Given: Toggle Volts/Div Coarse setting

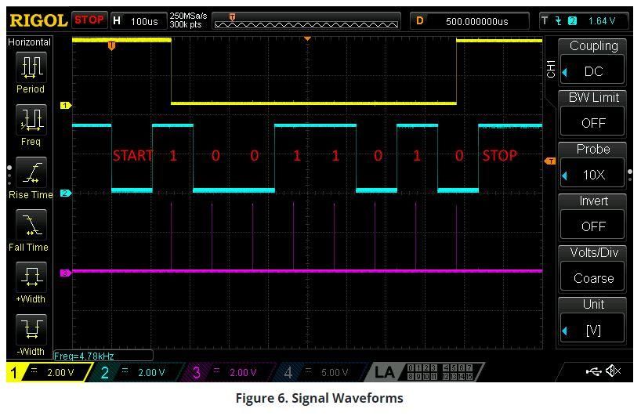Looking at the screenshot, I should (592, 278).
